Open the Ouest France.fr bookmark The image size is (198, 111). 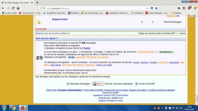pos(30,13)
